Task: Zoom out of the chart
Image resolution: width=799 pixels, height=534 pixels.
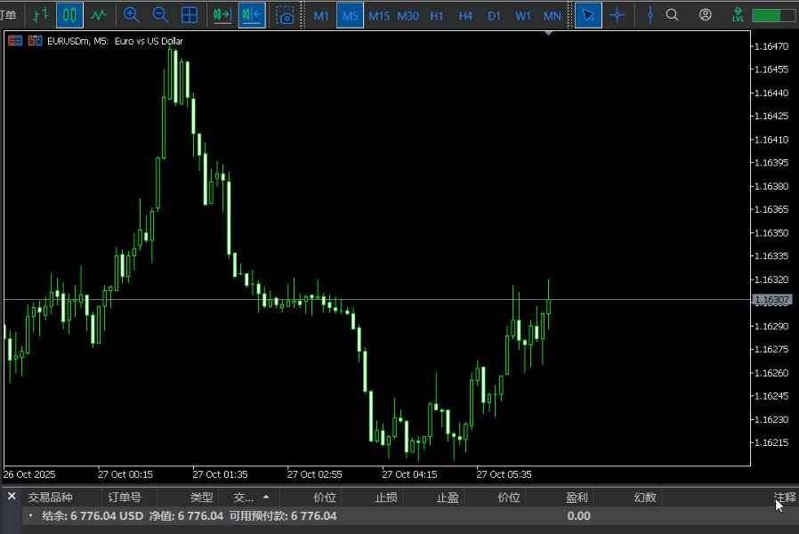Action: coord(160,15)
